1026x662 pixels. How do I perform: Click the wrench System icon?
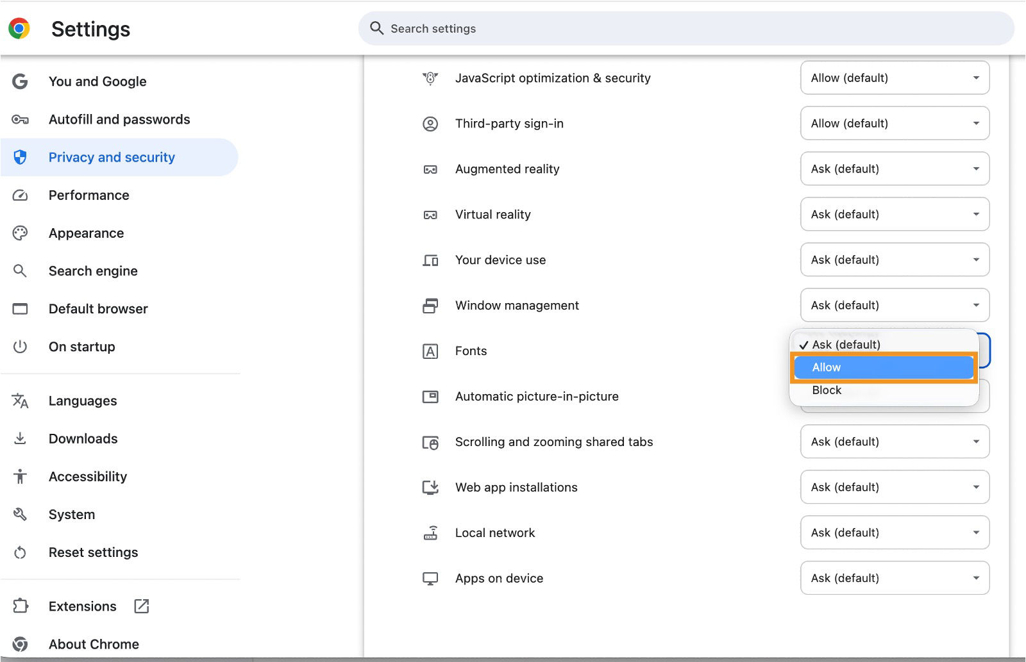20,514
